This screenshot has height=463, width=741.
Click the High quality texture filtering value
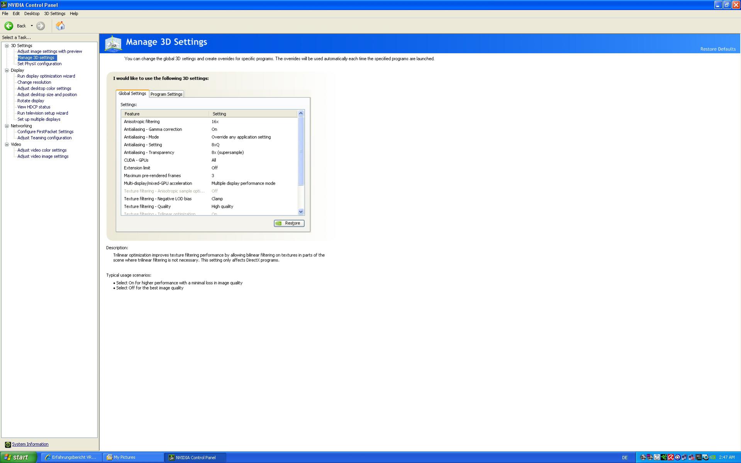222,207
